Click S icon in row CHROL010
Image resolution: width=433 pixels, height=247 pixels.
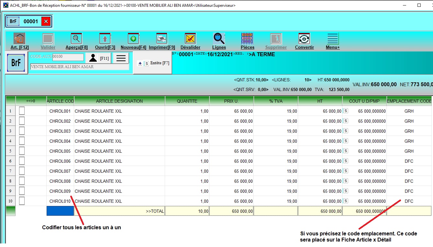346,201
